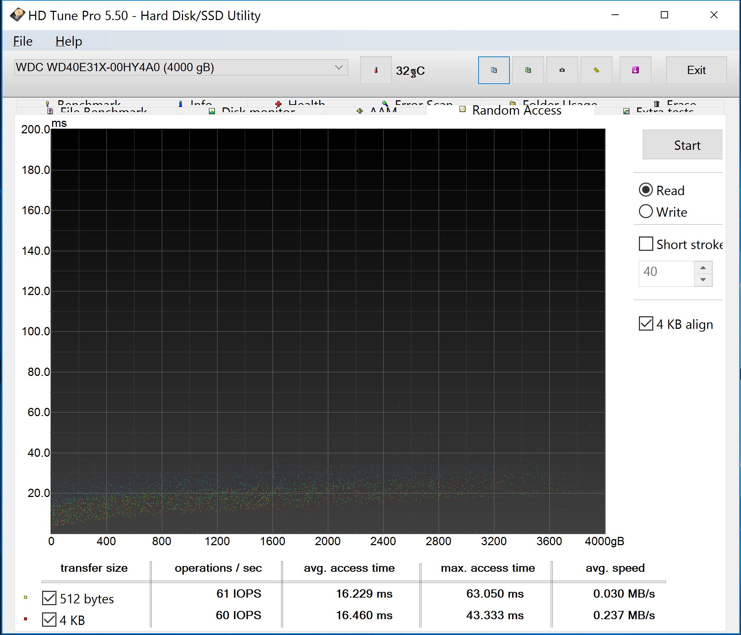Image resolution: width=741 pixels, height=635 pixels.
Task: Click inside the access time scatter graph
Action: click(x=328, y=331)
